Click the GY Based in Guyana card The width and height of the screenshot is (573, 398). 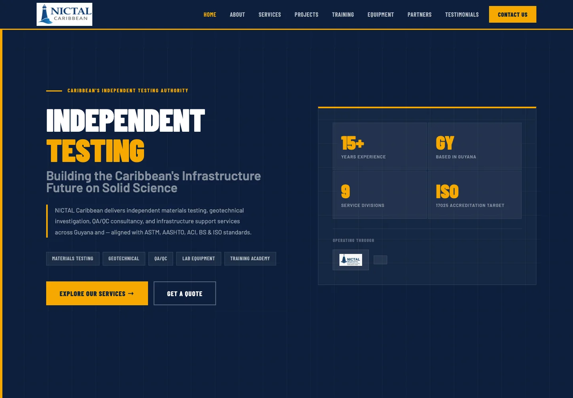click(474, 146)
